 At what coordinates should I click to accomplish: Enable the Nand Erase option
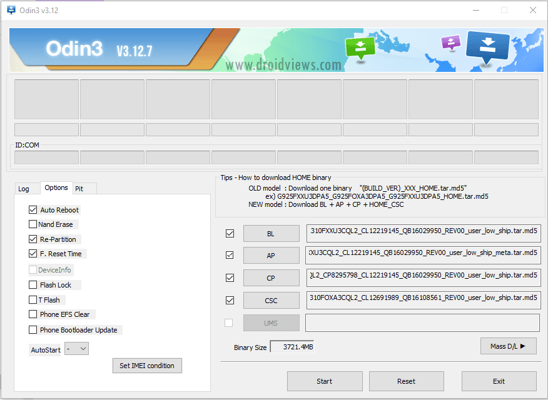[33, 224]
